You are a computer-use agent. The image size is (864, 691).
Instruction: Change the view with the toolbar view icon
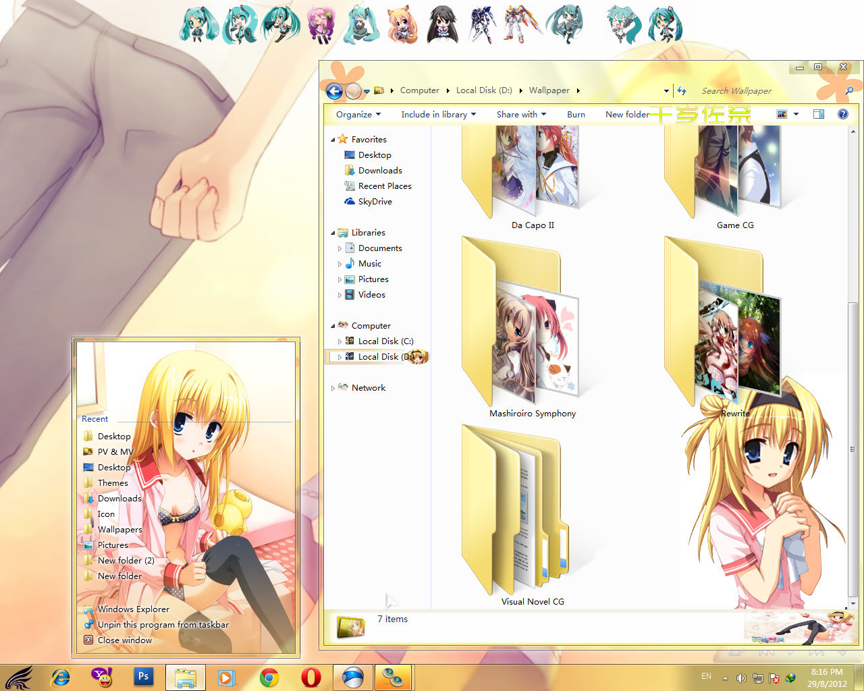pos(782,115)
